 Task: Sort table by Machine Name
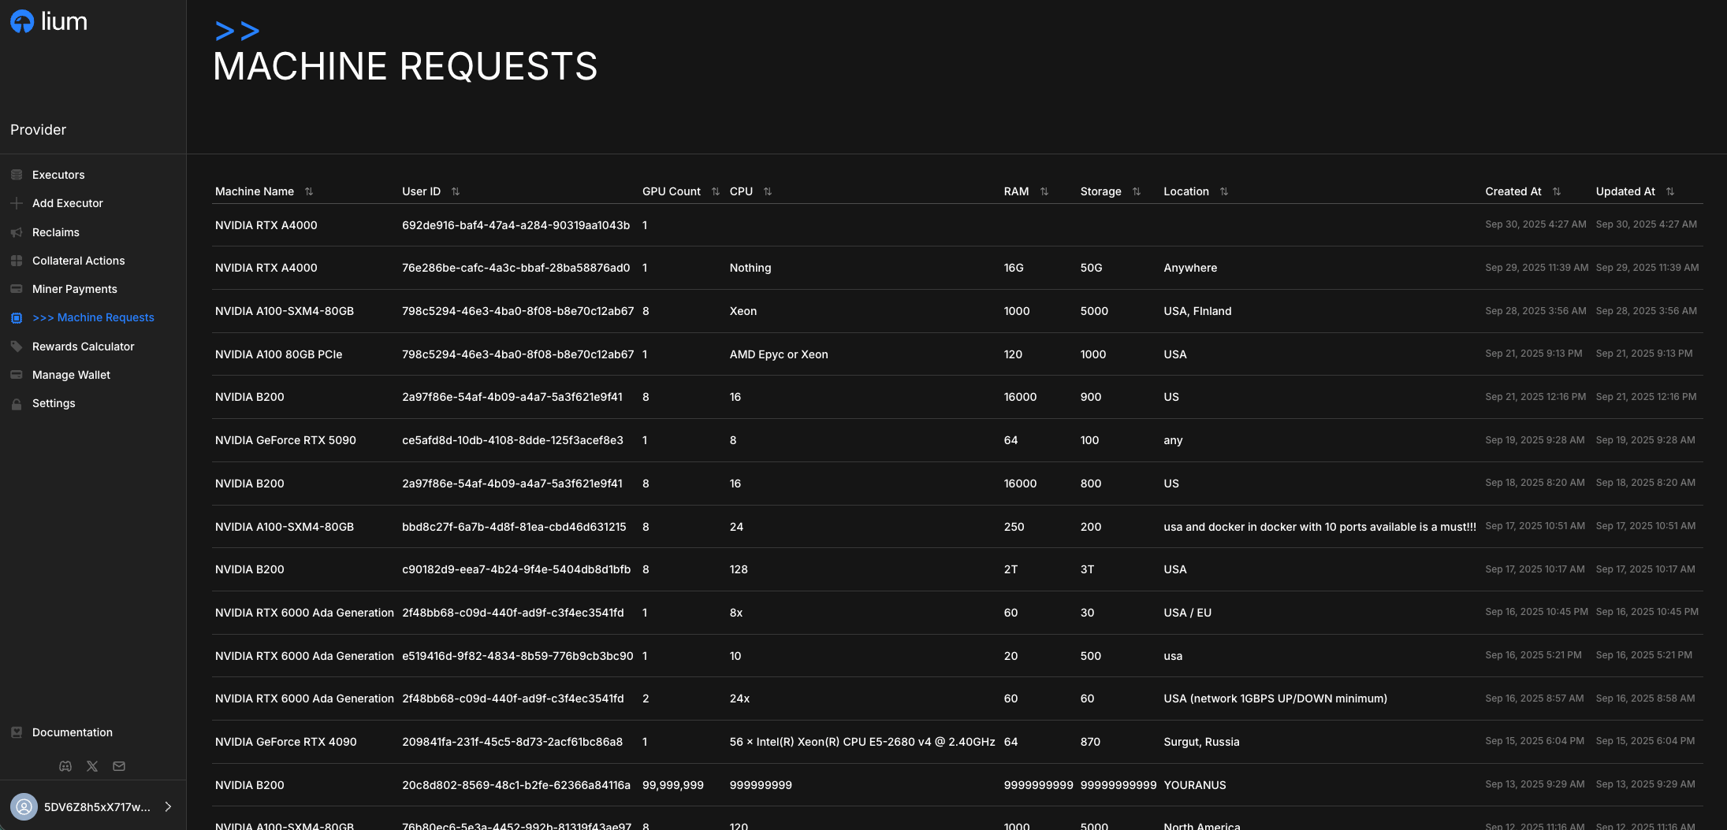(x=309, y=191)
